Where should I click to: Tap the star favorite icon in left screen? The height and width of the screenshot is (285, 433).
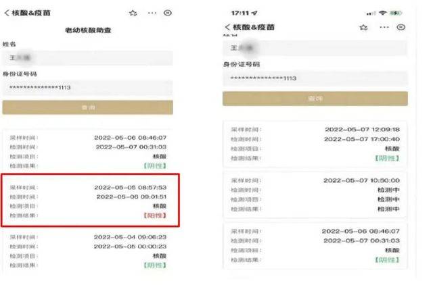point(133,13)
